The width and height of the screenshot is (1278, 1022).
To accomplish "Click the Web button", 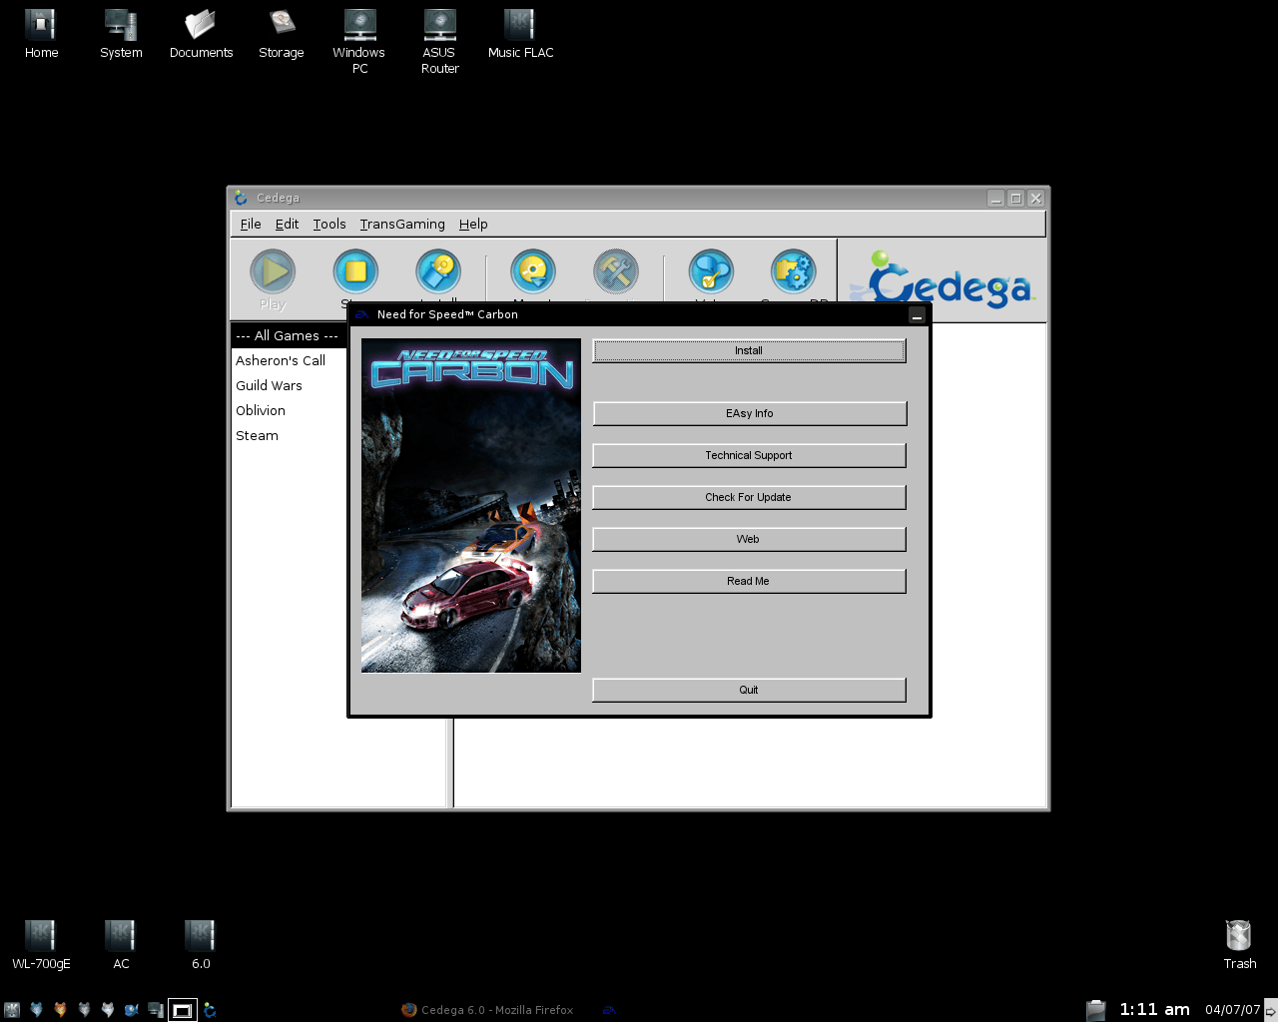I will pos(749,539).
